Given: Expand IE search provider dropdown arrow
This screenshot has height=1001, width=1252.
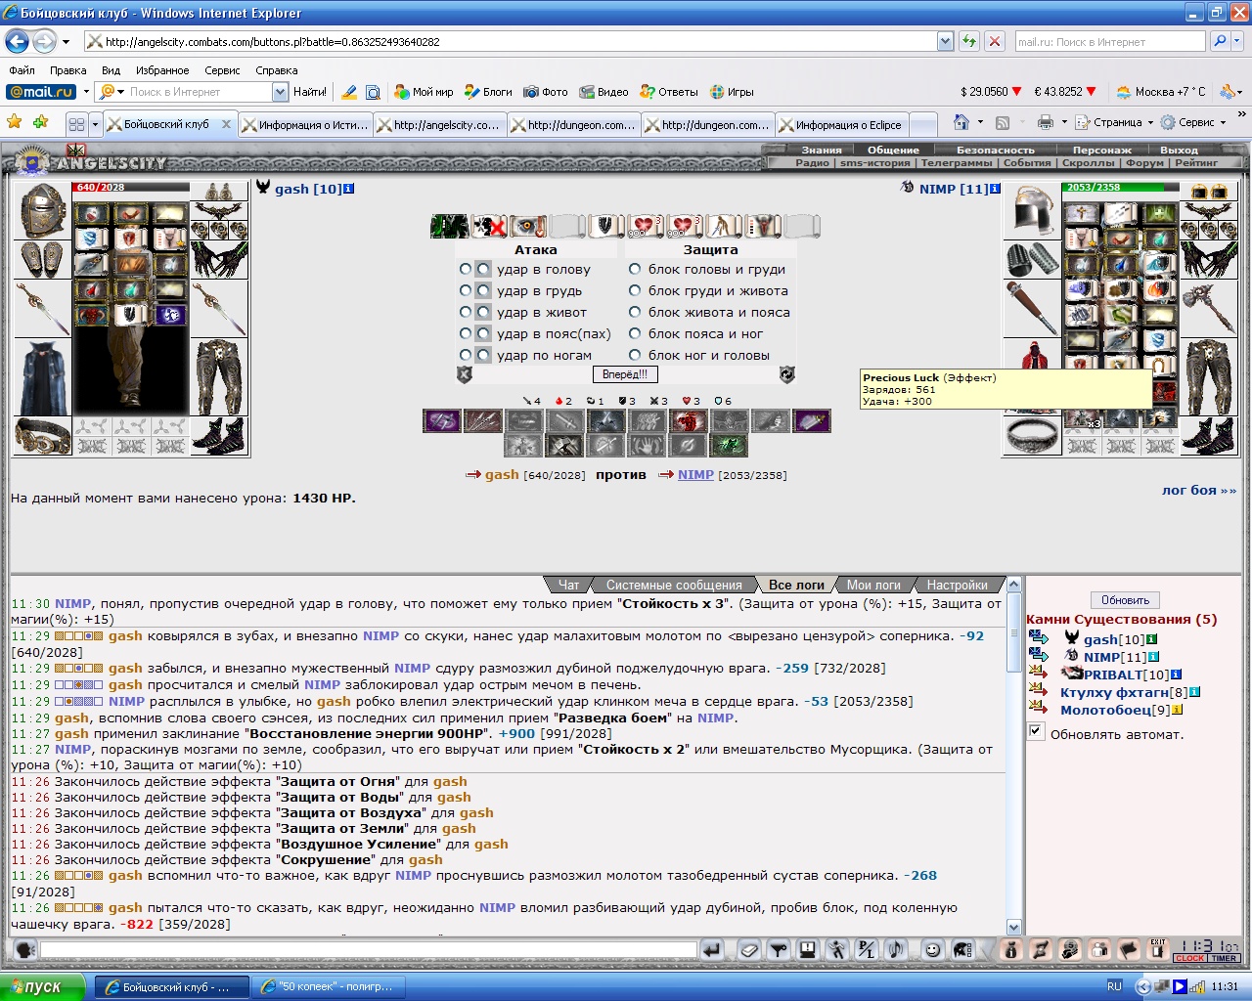Looking at the screenshot, I should pyautogui.click(x=1237, y=41).
